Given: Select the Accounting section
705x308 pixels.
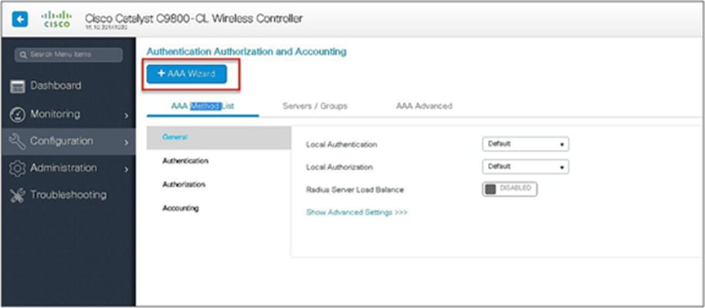Looking at the screenshot, I should pos(219,209).
